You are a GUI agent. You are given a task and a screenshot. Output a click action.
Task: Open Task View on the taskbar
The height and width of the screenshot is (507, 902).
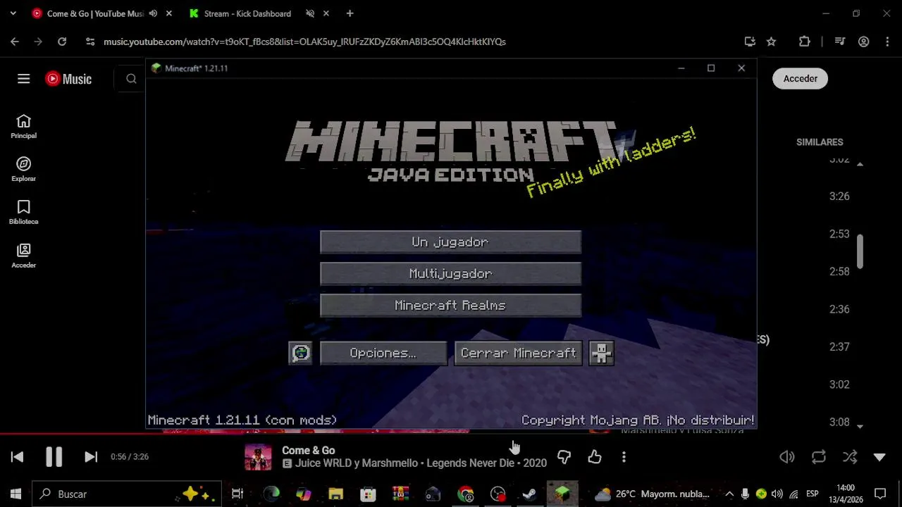coord(237,494)
